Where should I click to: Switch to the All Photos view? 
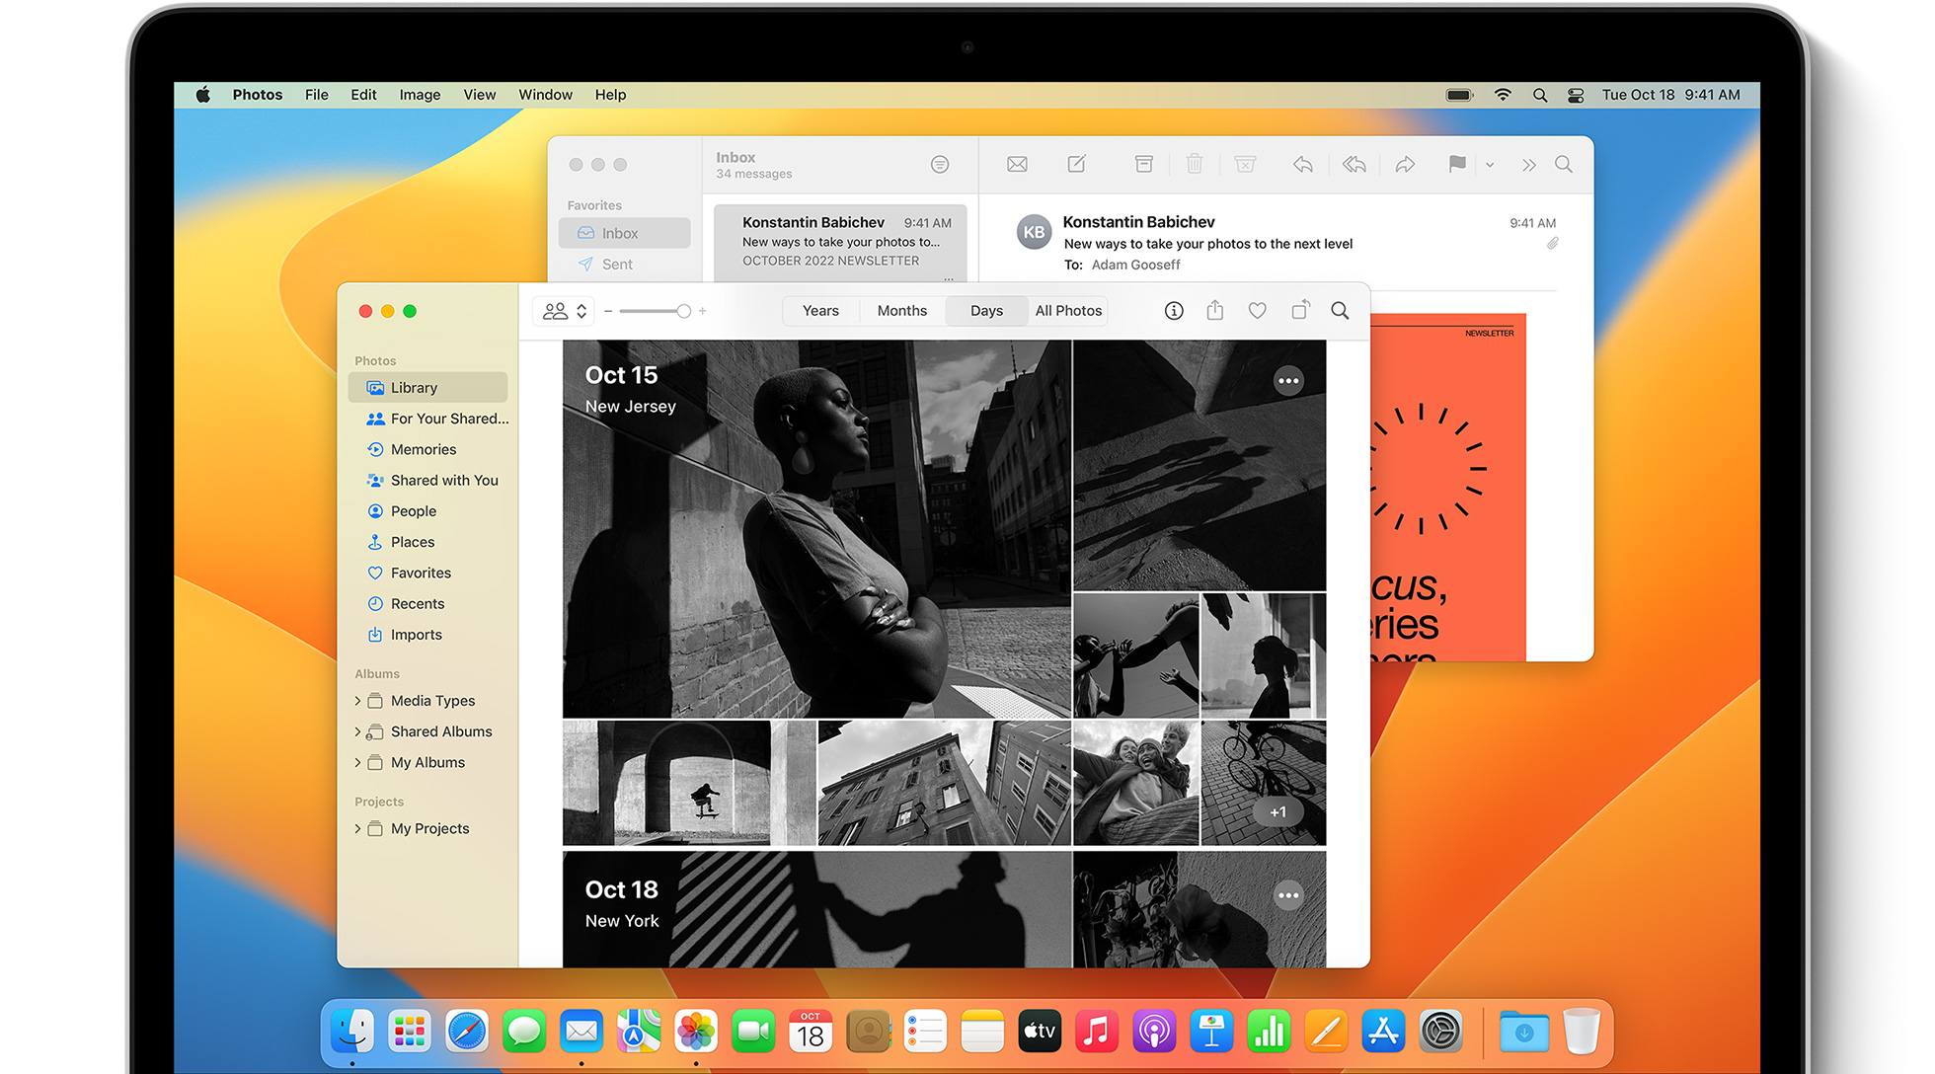tap(1068, 311)
